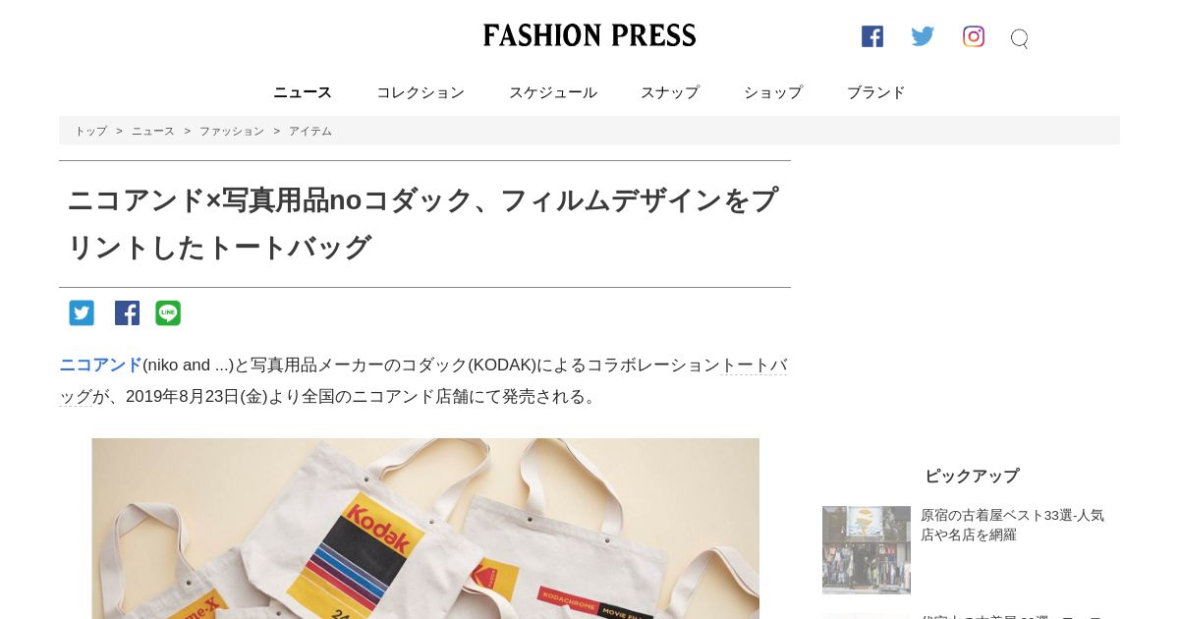Screen dimensions: 1179x619
Task: Open the ショップ menu item
Action: pyautogui.click(x=773, y=92)
